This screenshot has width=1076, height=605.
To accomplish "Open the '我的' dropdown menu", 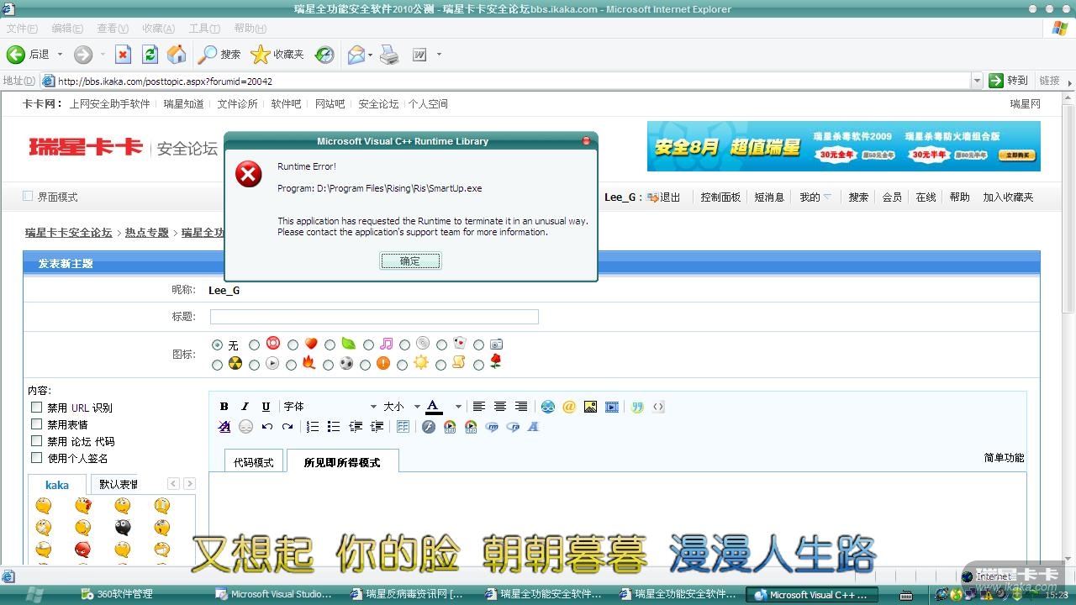I will click(815, 197).
